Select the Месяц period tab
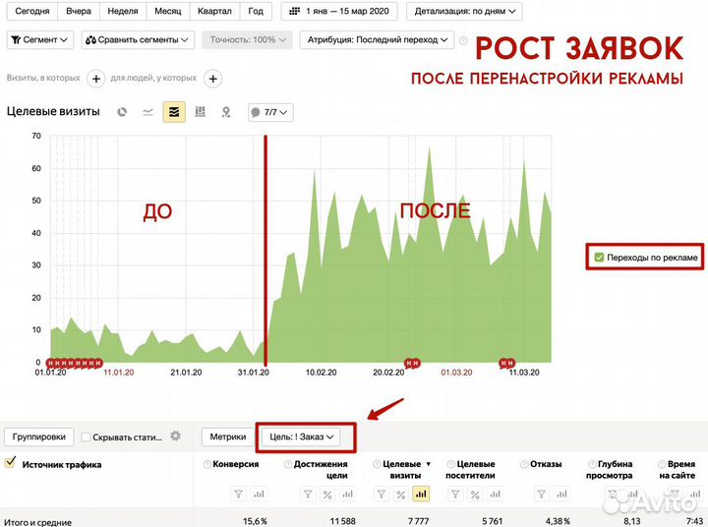 [x=167, y=11]
